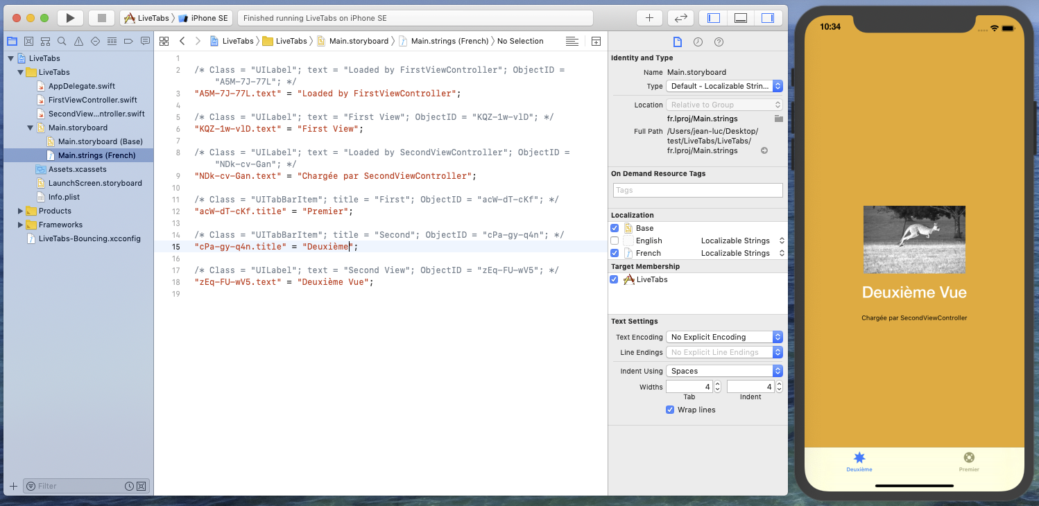Viewport: 1039px width, 506px height.
Task: Open French Localizable Strings popup
Action: tap(743, 253)
